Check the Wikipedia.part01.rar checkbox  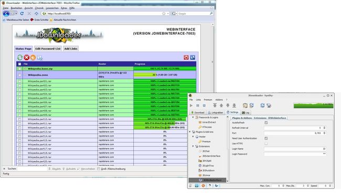point(19,81)
